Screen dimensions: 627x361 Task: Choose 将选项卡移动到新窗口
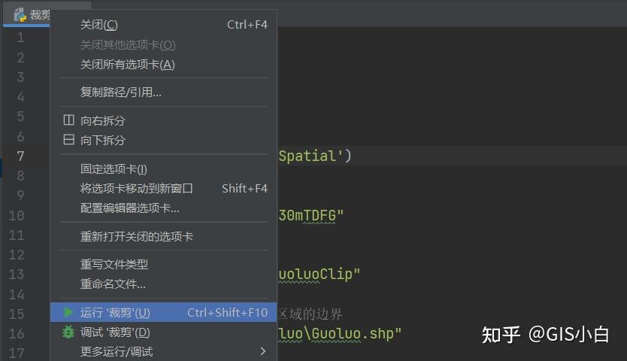point(137,188)
